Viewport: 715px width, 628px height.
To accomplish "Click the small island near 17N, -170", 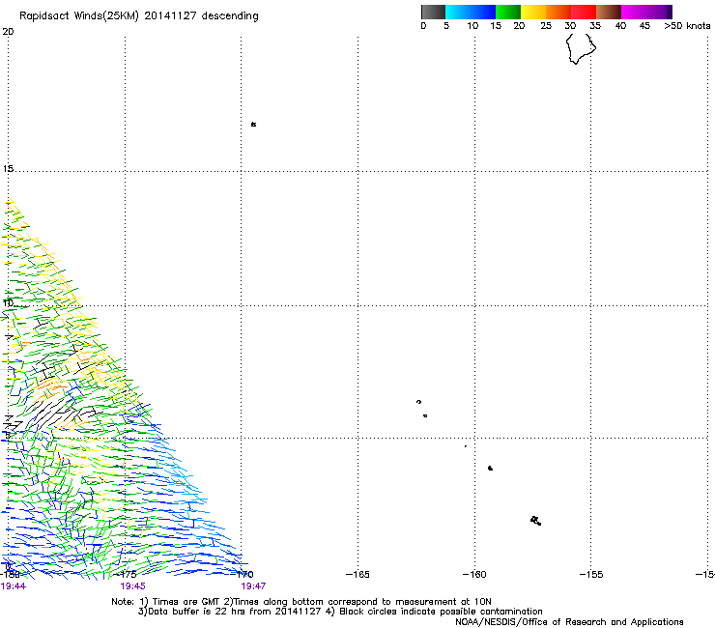I will tap(253, 124).
